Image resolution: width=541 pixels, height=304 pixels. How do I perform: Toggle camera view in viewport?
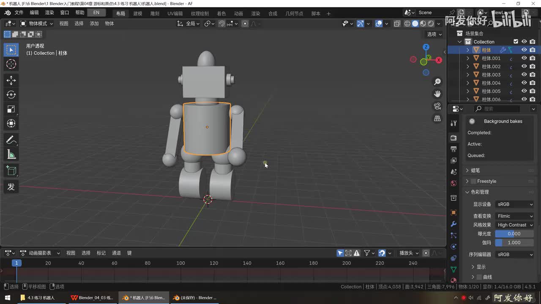(x=437, y=106)
